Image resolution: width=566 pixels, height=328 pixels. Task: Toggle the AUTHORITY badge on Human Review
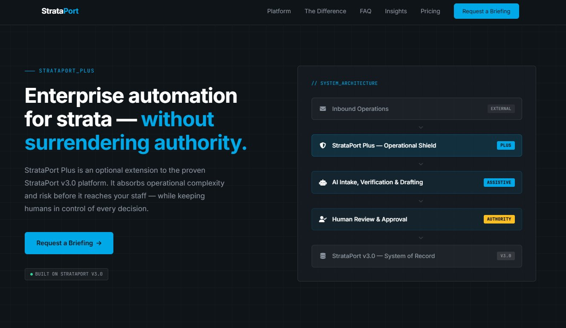coord(499,219)
